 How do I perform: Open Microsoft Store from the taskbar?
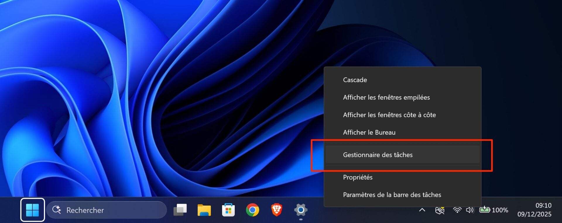coord(228,210)
